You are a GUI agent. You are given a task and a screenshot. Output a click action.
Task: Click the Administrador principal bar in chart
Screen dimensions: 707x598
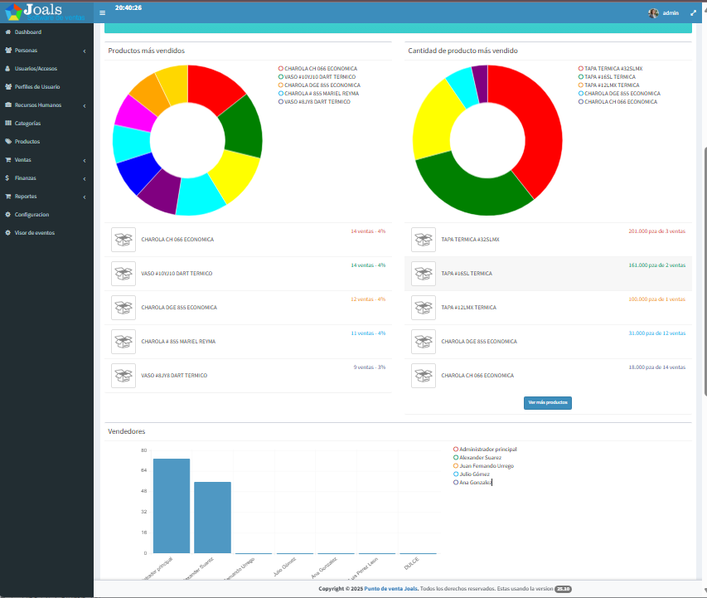point(172,505)
